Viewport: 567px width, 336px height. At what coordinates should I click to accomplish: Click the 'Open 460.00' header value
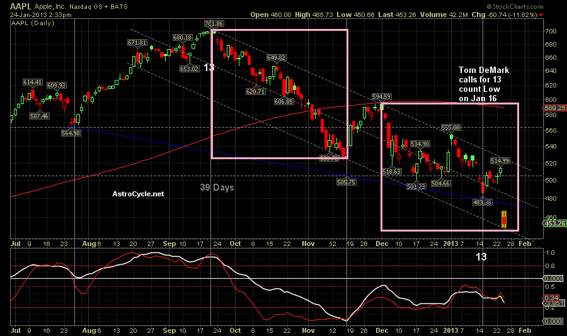(x=271, y=15)
